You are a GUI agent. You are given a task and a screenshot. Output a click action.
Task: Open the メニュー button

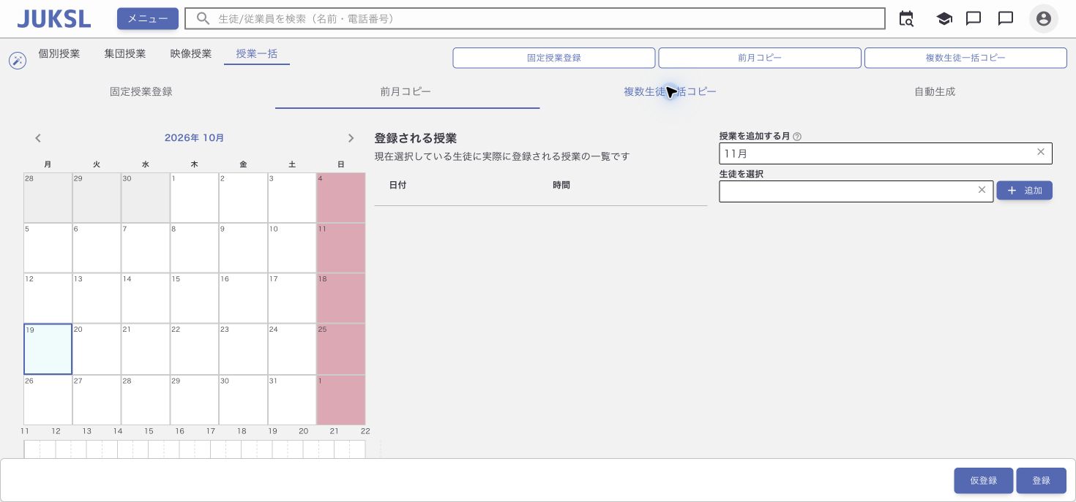click(148, 19)
